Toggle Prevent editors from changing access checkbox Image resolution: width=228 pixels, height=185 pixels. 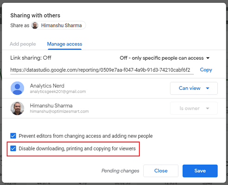click(x=13, y=136)
